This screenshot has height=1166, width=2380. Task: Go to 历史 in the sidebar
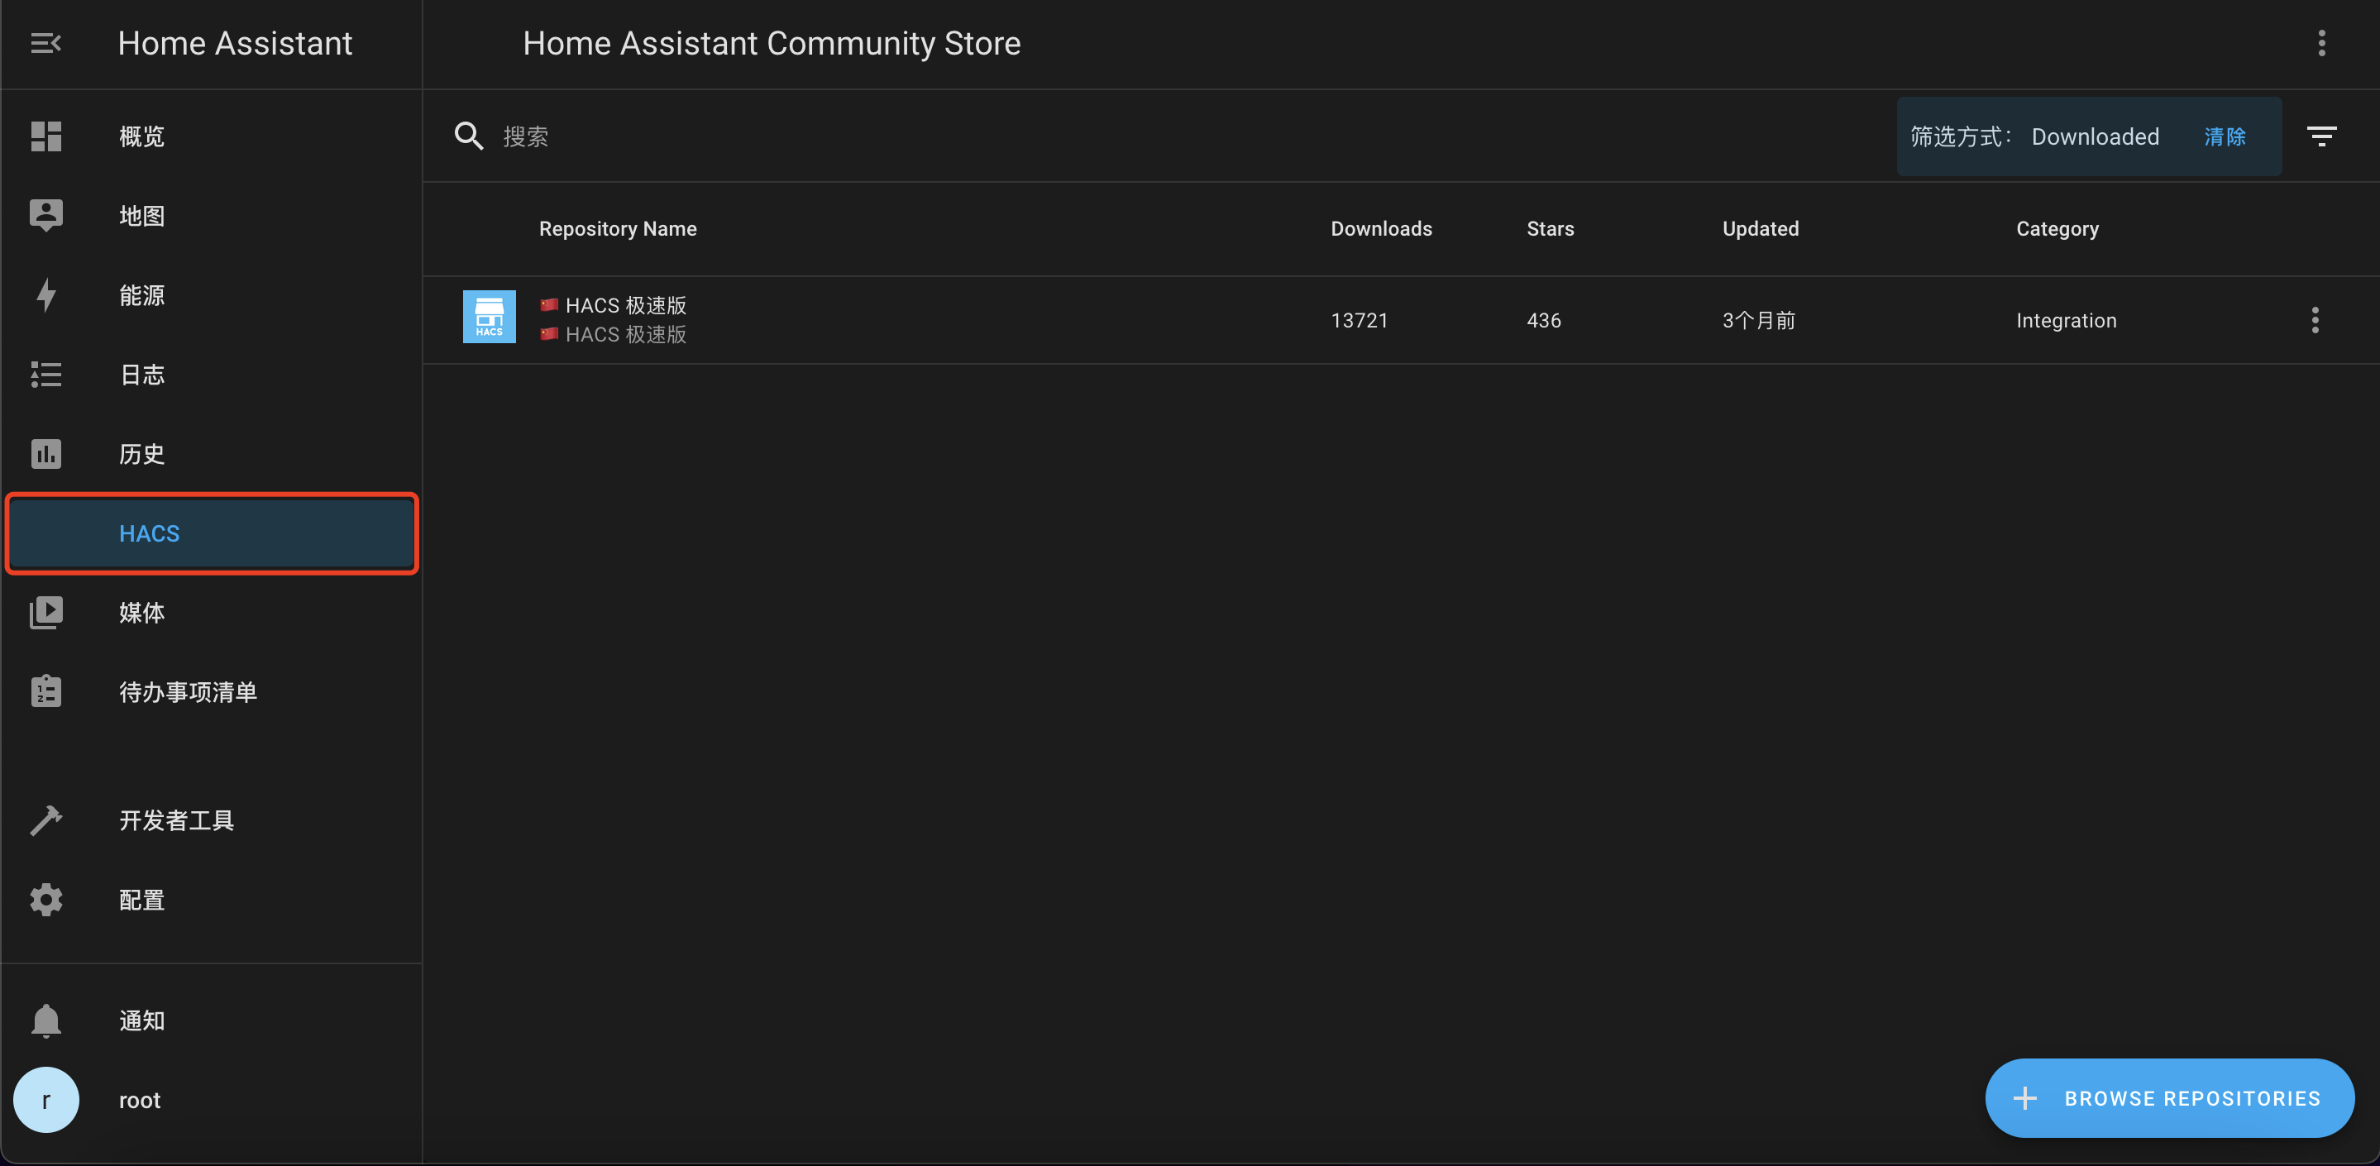click(141, 455)
